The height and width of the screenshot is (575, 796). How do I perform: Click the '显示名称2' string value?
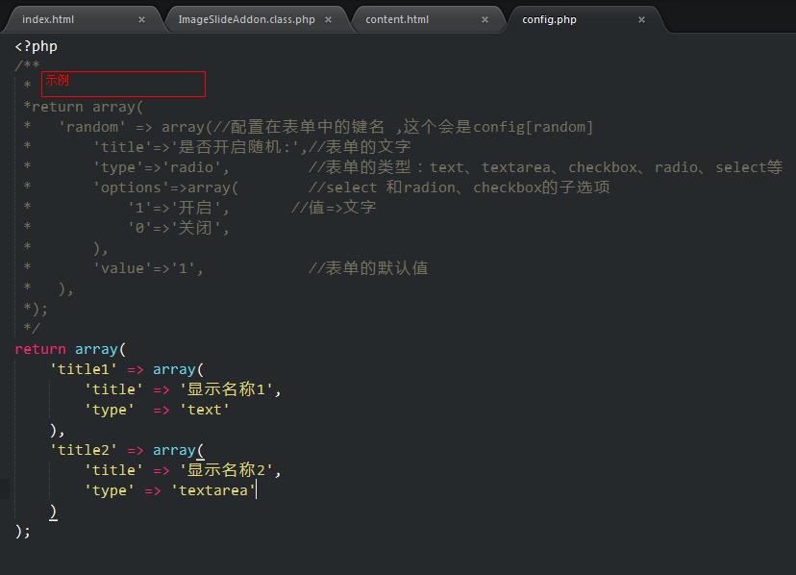pyautogui.click(x=226, y=470)
